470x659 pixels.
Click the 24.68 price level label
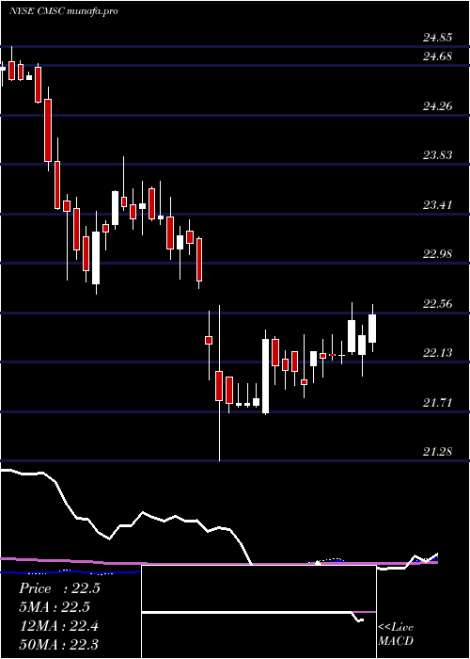click(x=437, y=56)
